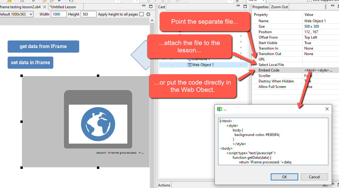Click the Width input field
The height and width of the screenshot is (188, 339).
pyautogui.click(x=58, y=14)
